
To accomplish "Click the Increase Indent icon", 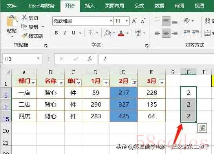I will click(x=196, y=33).
